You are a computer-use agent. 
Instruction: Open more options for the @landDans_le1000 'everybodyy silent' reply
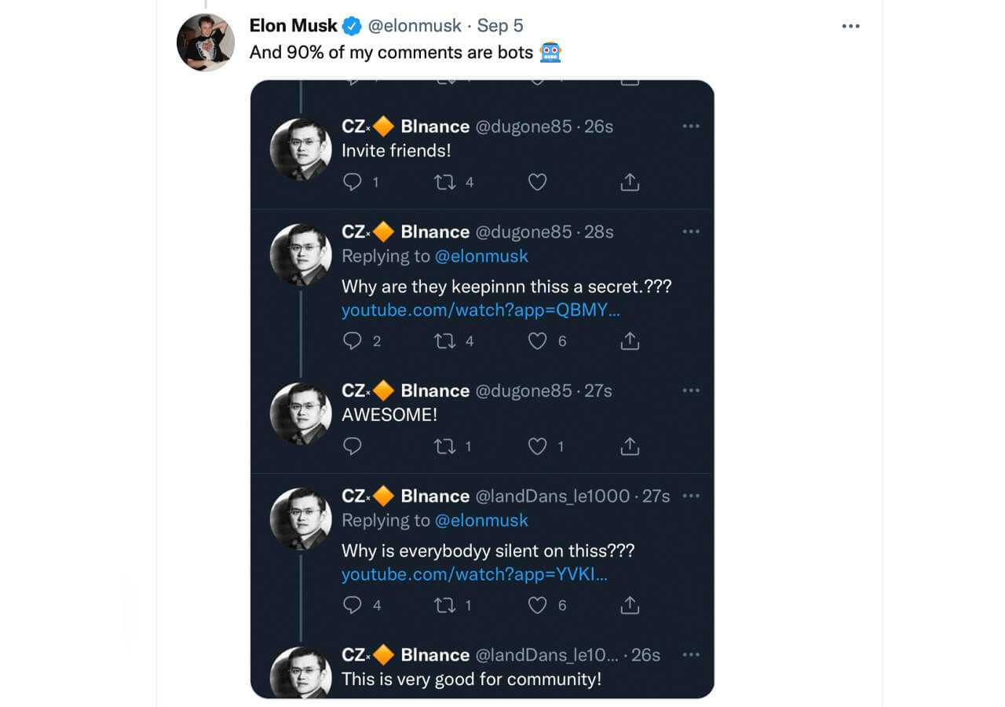691,496
